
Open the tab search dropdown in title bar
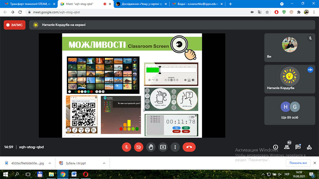tap(282, 4)
